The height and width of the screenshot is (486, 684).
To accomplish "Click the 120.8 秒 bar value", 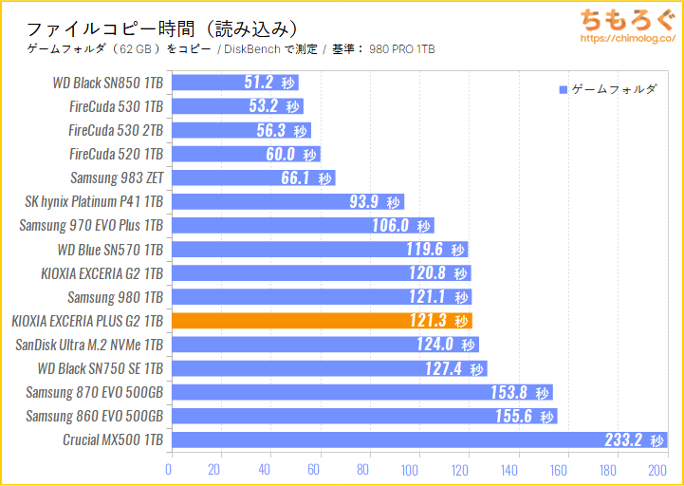I will tap(438, 273).
